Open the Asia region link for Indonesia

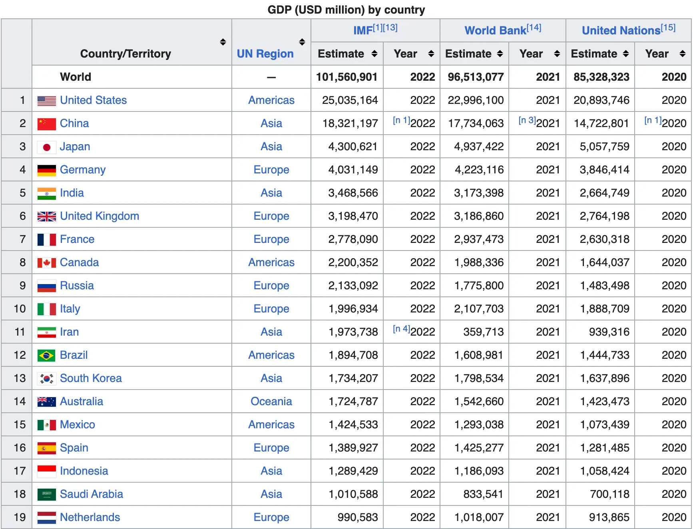coord(271,471)
